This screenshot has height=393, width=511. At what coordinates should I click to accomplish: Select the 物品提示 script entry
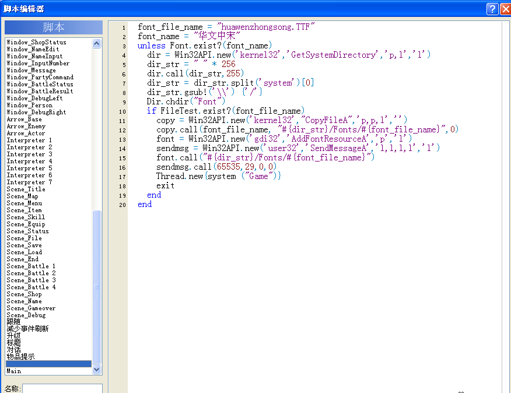(x=20, y=357)
